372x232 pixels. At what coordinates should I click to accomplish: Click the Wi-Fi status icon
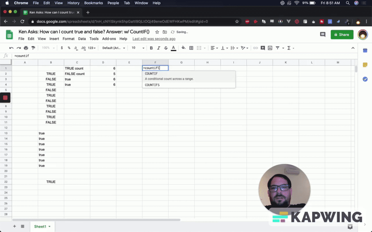296,3
